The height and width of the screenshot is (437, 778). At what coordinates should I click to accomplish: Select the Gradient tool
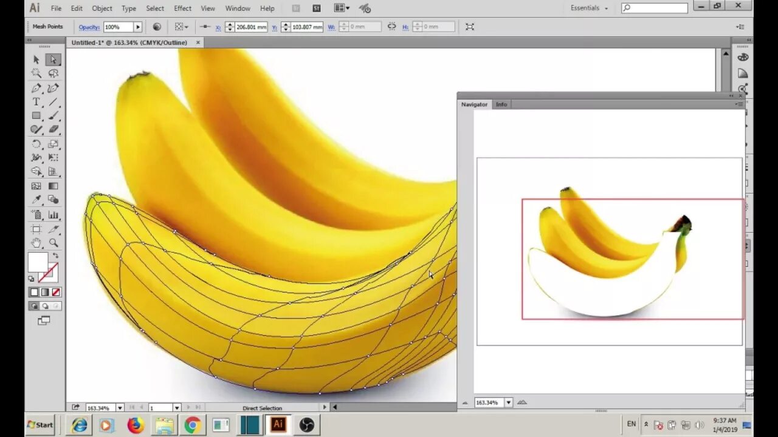[x=53, y=186]
